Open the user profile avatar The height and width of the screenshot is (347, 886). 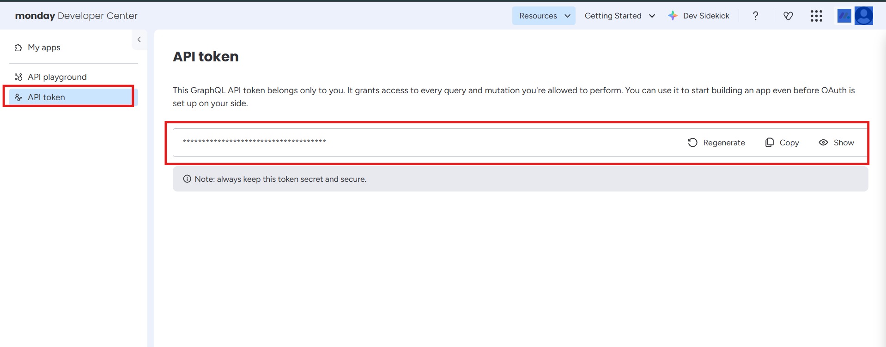[863, 16]
